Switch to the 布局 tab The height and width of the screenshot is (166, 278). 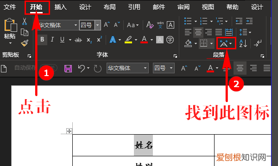110,7
